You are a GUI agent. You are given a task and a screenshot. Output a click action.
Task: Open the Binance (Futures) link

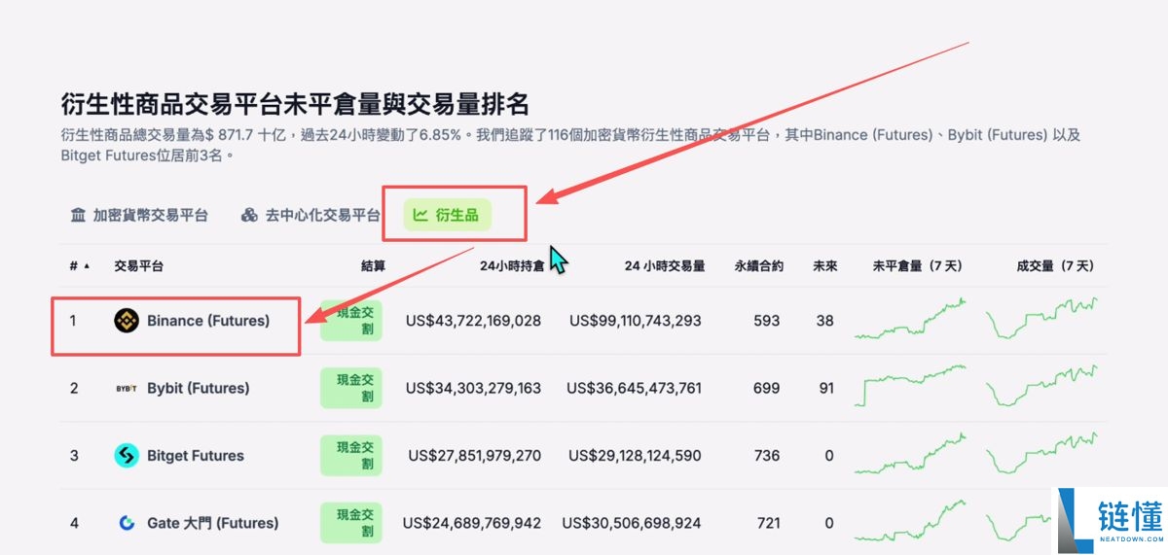tap(208, 321)
